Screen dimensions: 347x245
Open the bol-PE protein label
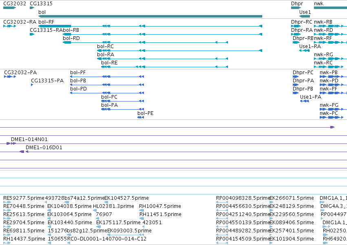coord(146,113)
